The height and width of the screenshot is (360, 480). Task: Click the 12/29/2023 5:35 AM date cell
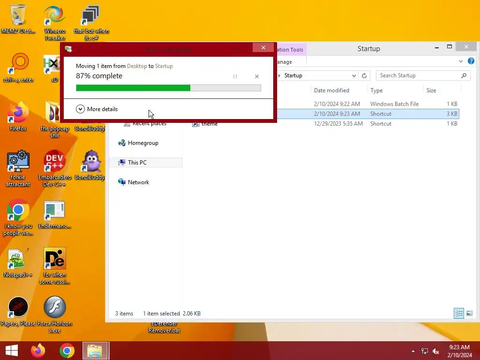pos(338,124)
